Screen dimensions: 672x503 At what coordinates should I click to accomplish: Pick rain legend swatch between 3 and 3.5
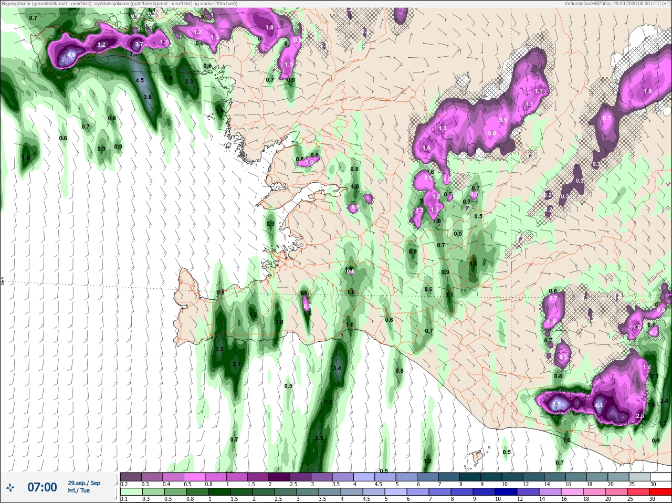[308, 491]
